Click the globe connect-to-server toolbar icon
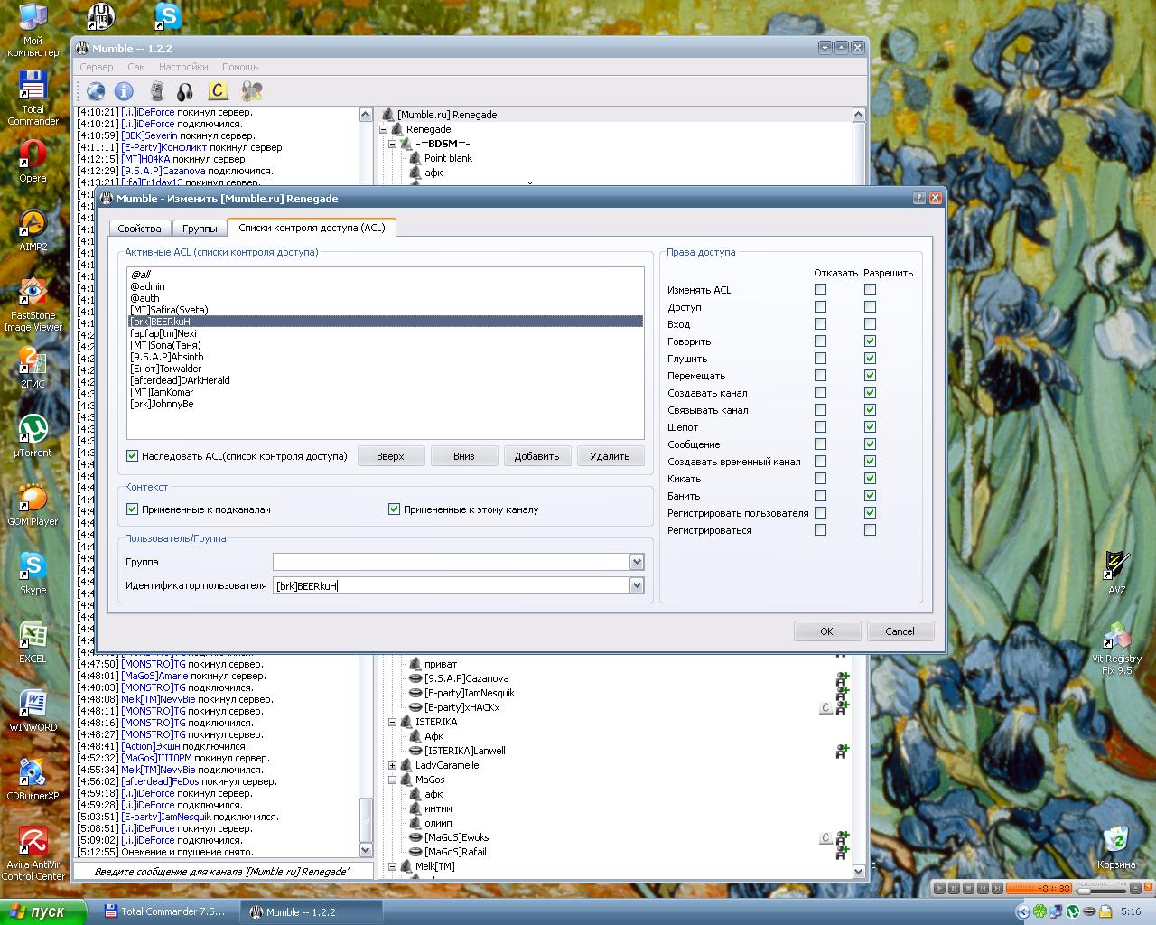 (x=96, y=91)
